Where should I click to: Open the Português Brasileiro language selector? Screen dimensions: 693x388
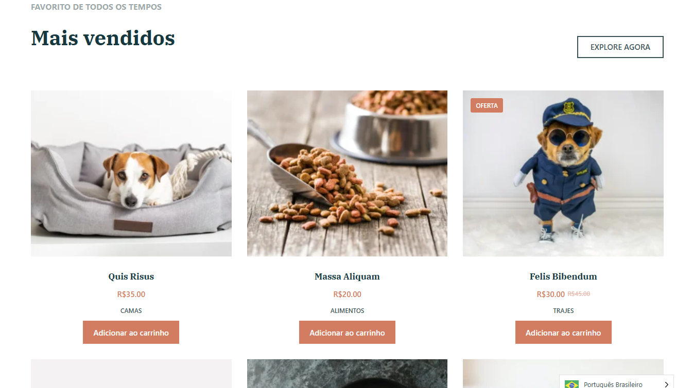click(x=616, y=382)
